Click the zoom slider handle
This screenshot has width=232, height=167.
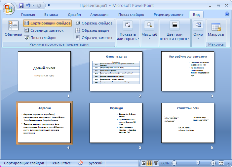198,163
